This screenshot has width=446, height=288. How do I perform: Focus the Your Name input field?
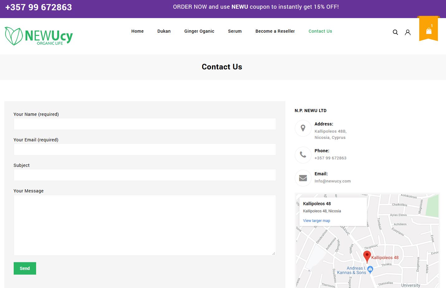click(145, 124)
